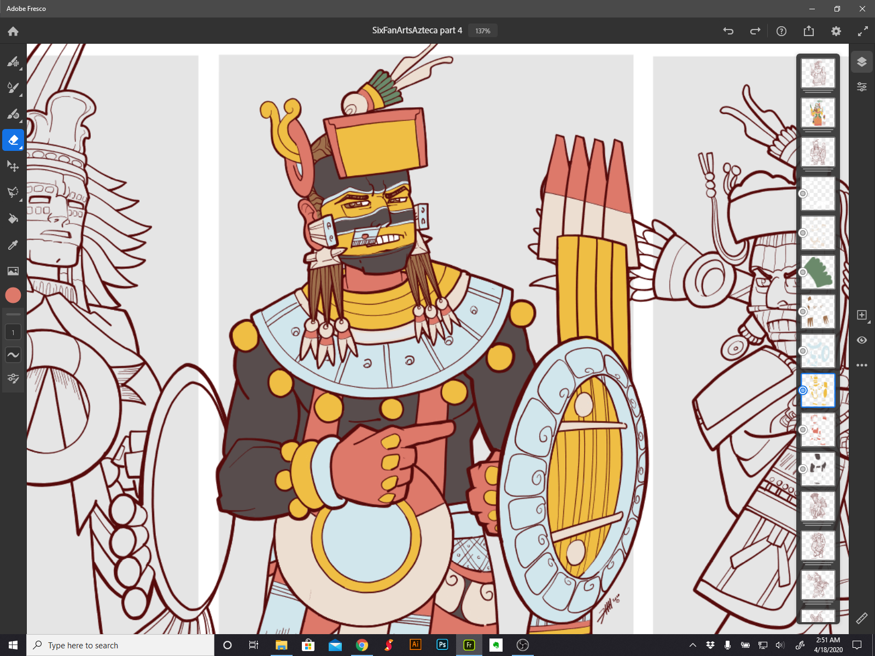Open layer actions three-dot menu

(x=862, y=365)
